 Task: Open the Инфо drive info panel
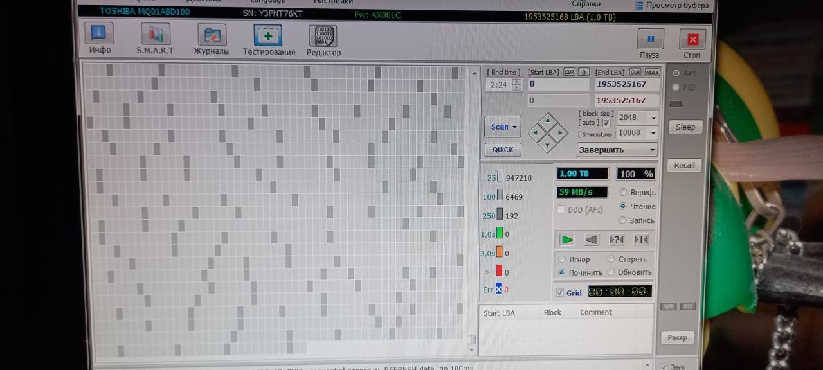tap(99, 38)
